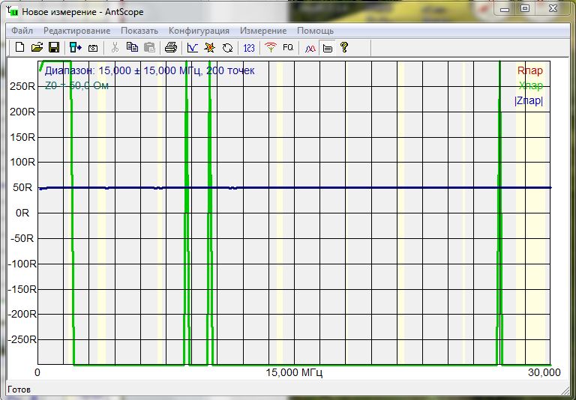Open the Файл menu
Image resolution: width=576 pixels, height=400 pixels.
point(22,31)
